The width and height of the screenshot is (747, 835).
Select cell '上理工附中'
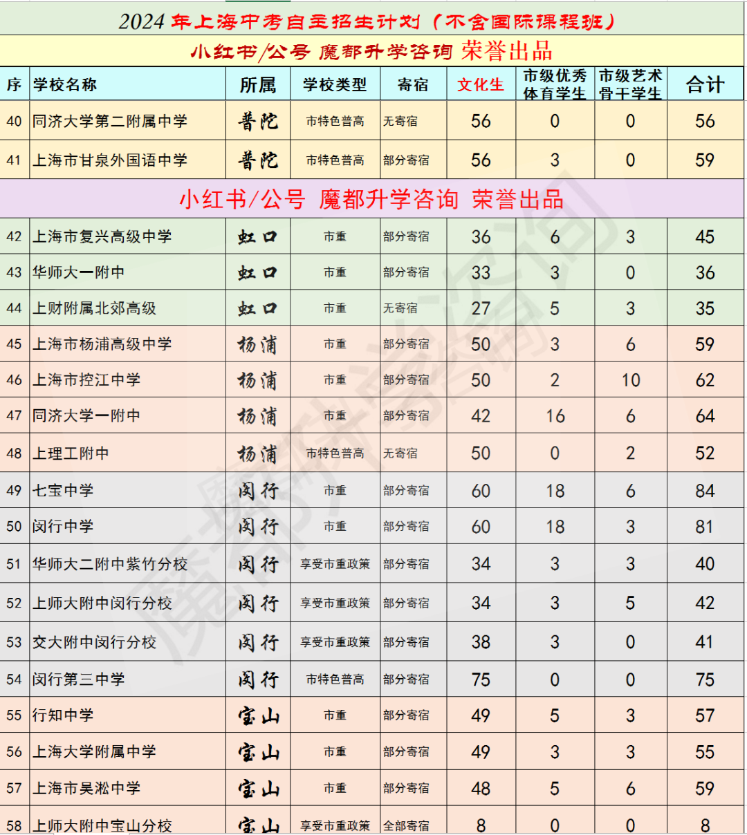[x=128, y=453]
